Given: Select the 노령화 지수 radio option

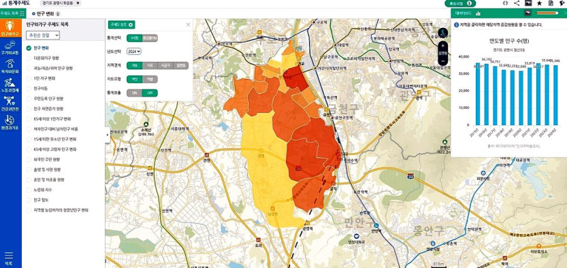Looking at the screenshot, I should tap(29, 190).
